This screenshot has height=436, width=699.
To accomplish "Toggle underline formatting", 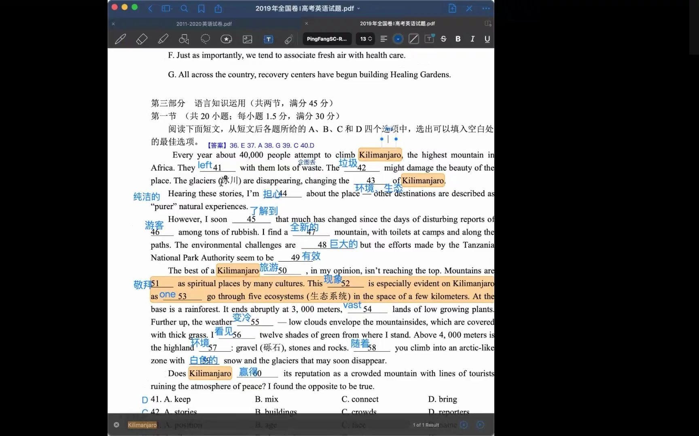I will click(x=487, y=39).
